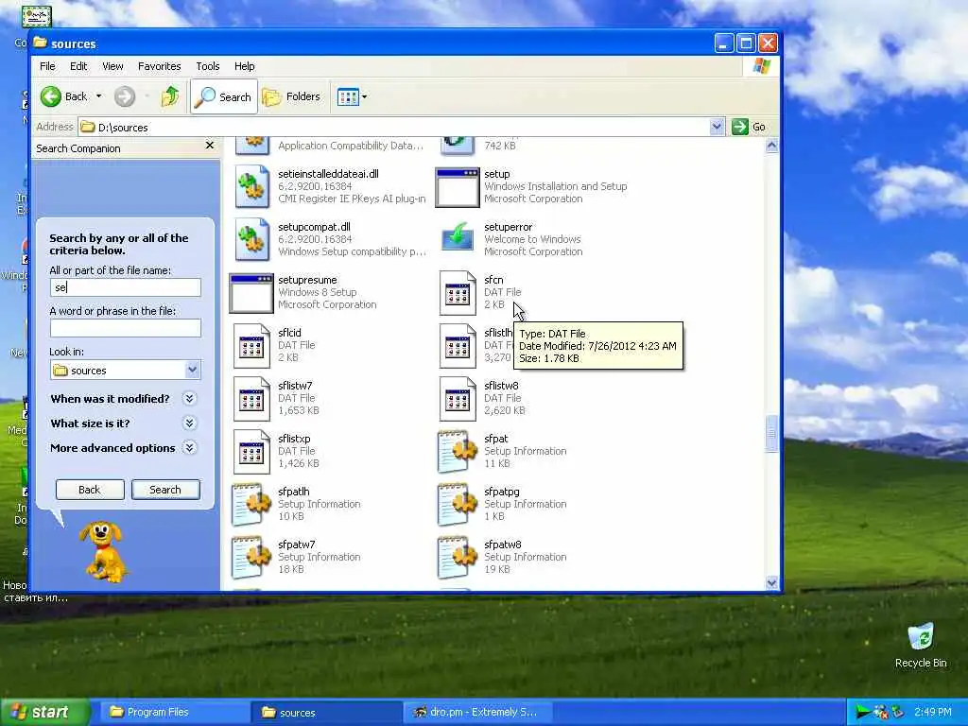Open the Edit menu

pyautogui.click(x=78, y=66)
